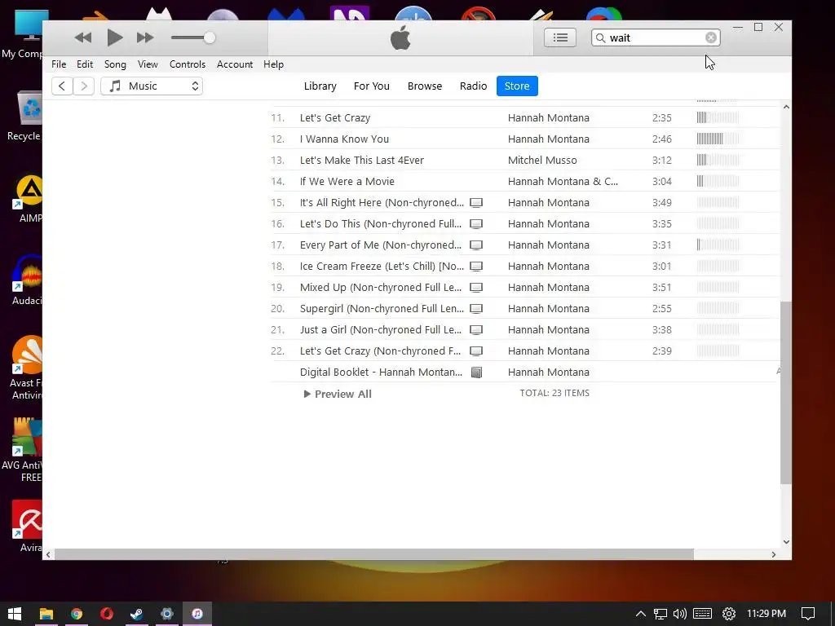Open the Song menu
This screenshot has width=835, height=626.
[x=115, y=64]
